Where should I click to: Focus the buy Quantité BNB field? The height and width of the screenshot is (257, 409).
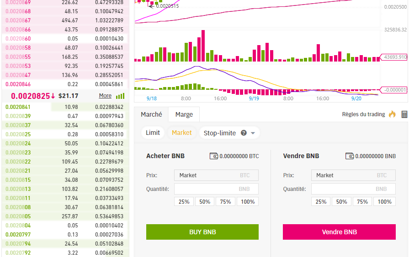(216, 189)
